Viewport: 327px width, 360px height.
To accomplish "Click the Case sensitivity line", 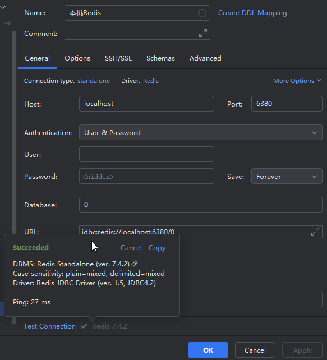I will [89, 274].
